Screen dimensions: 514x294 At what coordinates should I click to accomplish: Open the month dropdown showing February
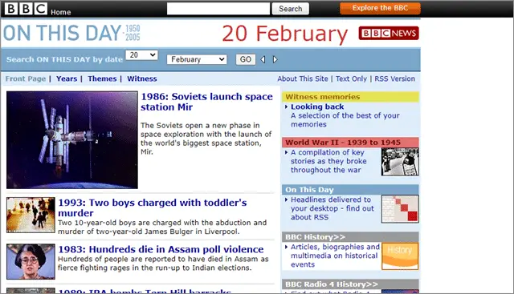197,59
